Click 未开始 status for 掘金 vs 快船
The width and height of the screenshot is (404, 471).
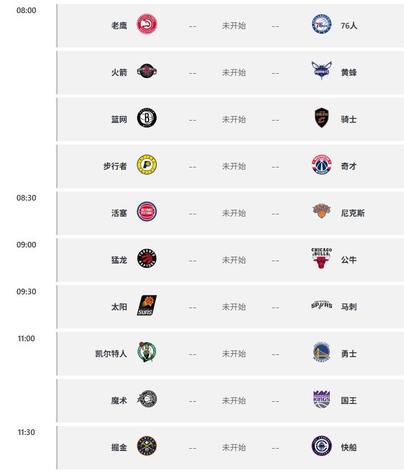click(x=234, y=448)
